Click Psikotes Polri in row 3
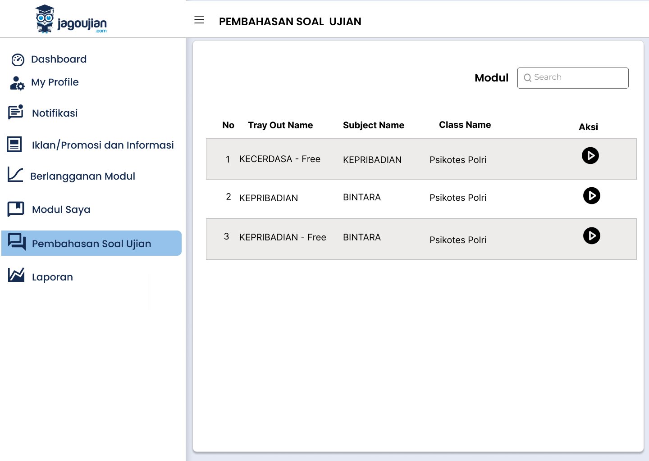The image size is (649, 461). pos(458,240)
